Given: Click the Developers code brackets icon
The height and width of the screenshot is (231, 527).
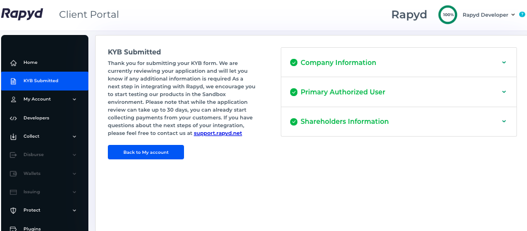Looking at the screenshot, I should pyautogui.click(x=13, y=118).
